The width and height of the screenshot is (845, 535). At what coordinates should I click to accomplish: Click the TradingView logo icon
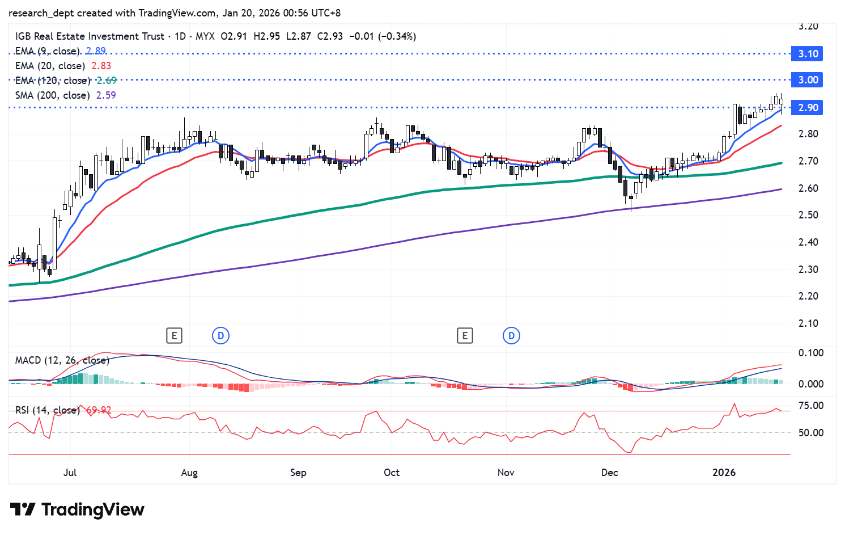coord(23,509)
